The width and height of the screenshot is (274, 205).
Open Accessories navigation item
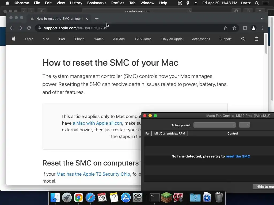point(201,39)
